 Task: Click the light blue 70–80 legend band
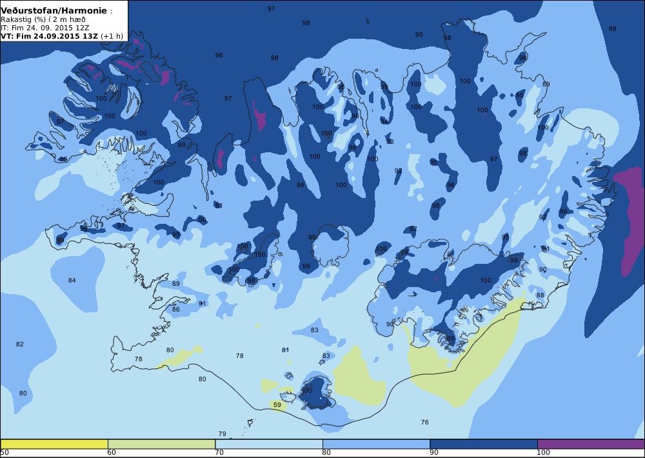pyautogui.click(x=269, y=444)
